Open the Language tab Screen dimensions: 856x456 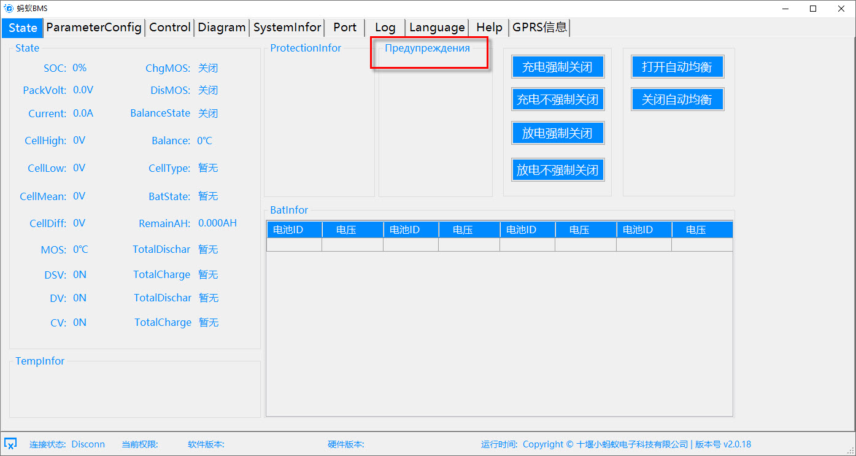click(437, 28)
